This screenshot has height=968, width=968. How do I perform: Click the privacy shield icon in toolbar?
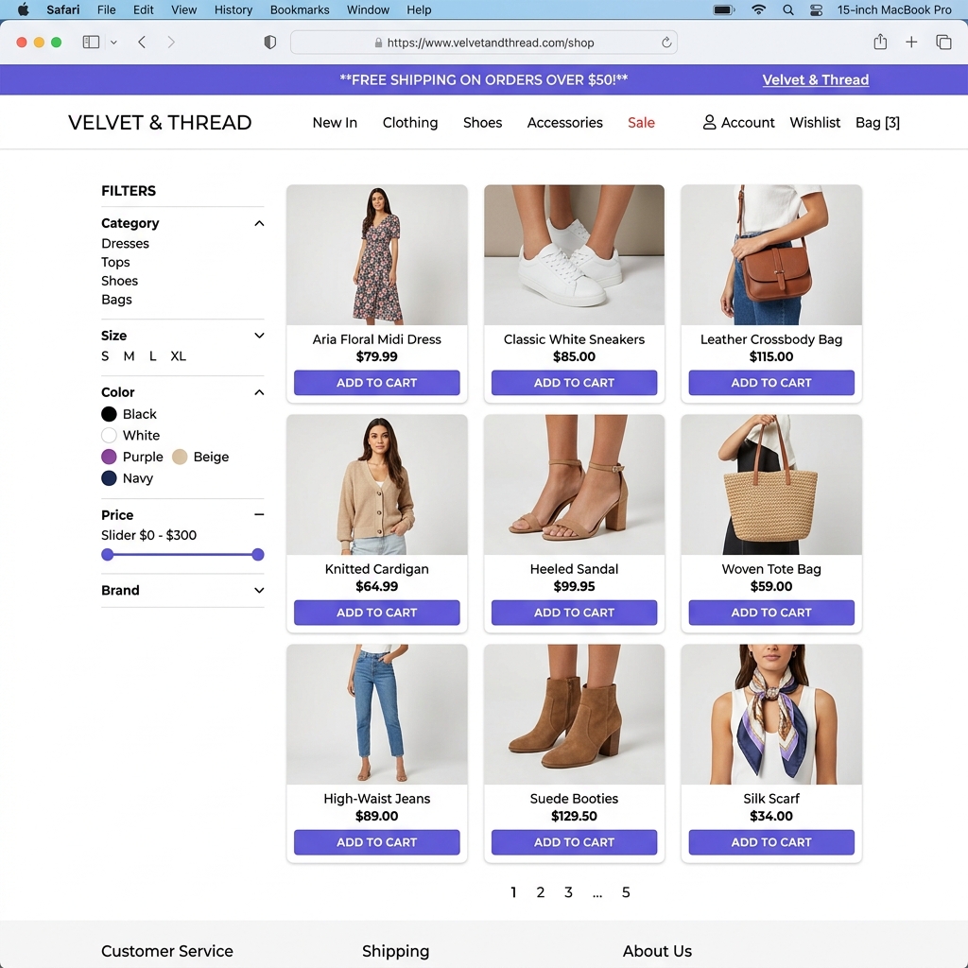tap(269, 42)
